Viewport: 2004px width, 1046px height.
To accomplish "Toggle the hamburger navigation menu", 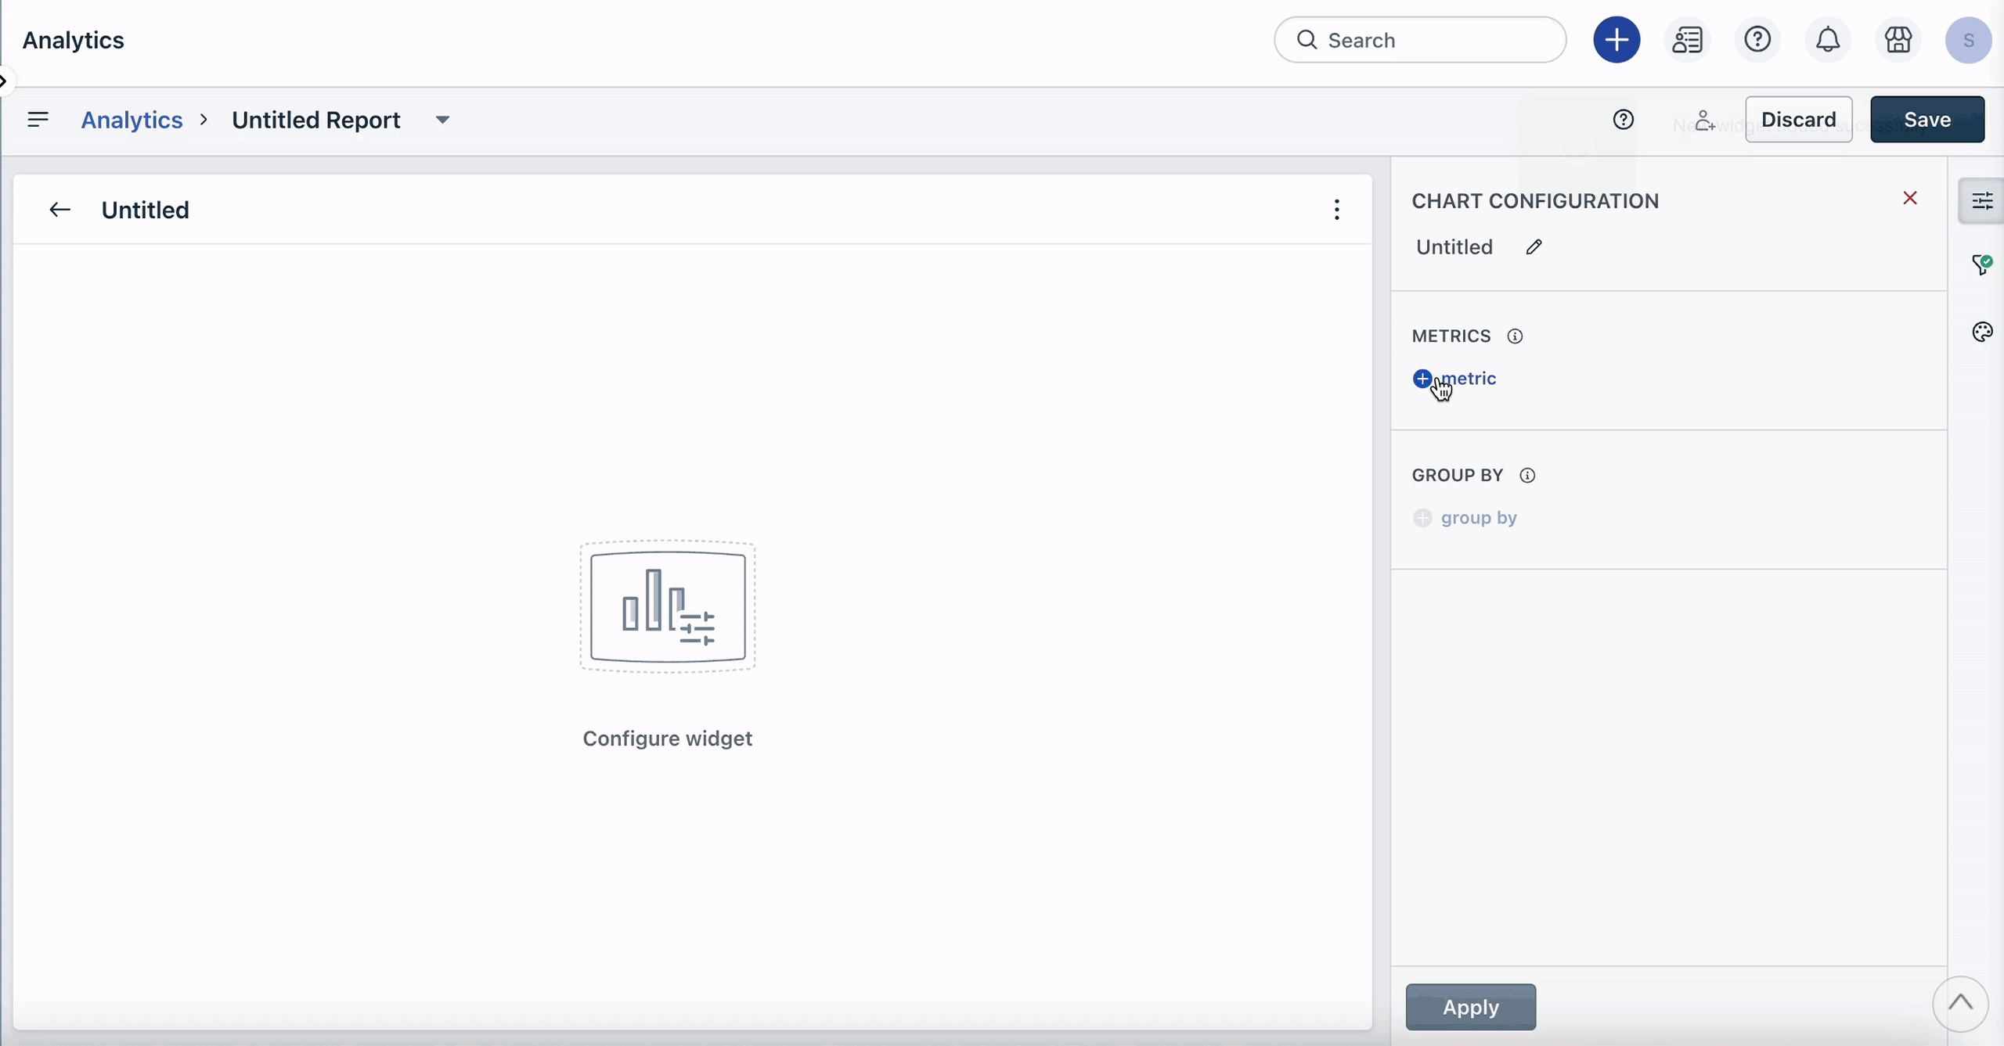I will tap(38, 120).
